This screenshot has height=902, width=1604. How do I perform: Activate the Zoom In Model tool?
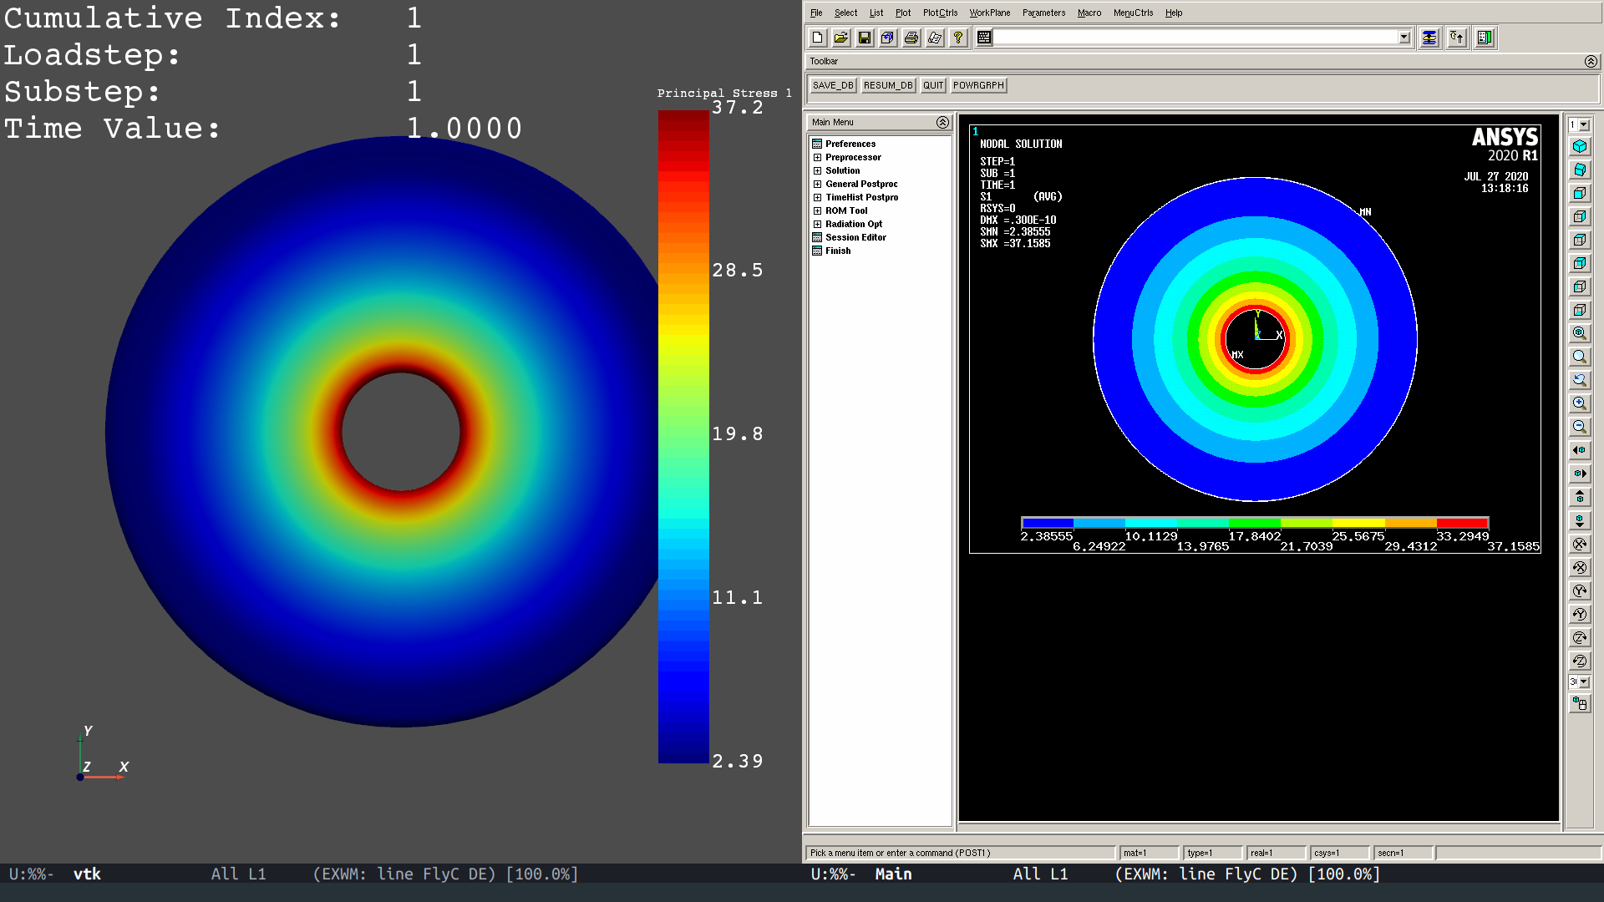1580,403
